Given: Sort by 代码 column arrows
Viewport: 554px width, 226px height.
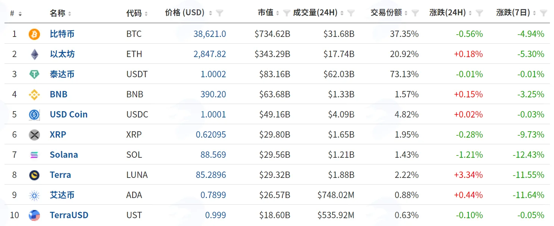Looking at the screenshot, I should tap(146, 14).
